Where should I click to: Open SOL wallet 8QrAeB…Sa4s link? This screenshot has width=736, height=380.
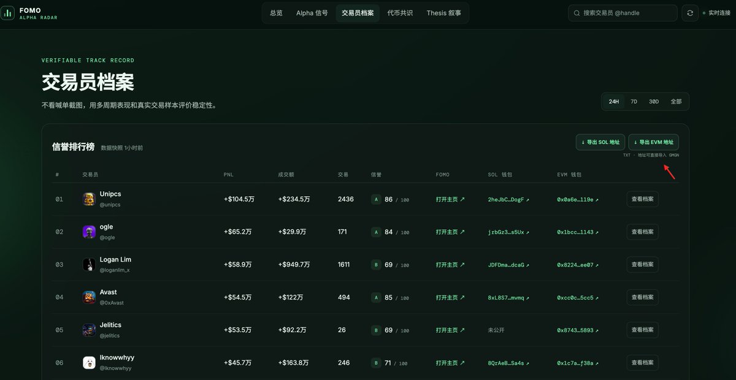pyautogui.click(x=508, y=363)
